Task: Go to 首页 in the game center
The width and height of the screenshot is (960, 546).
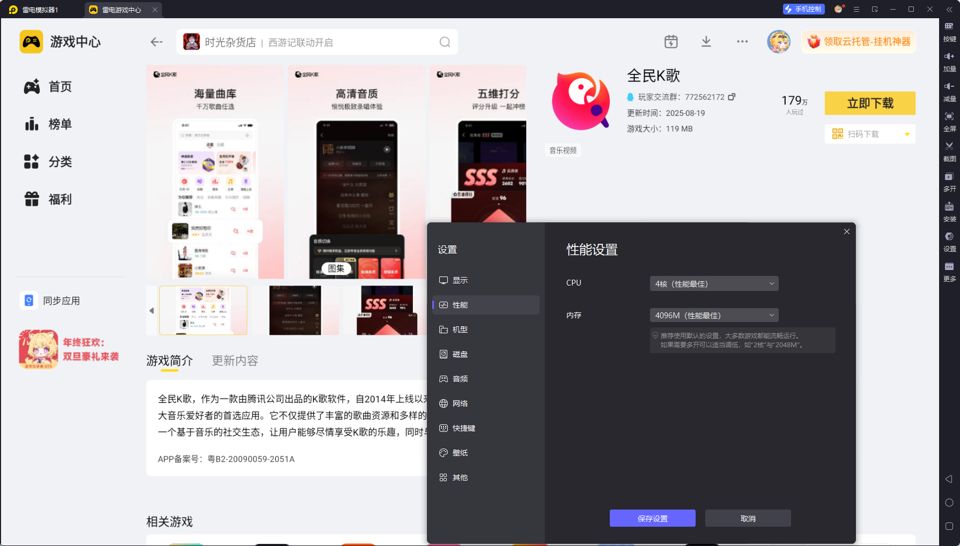Action: coord(48,87)
